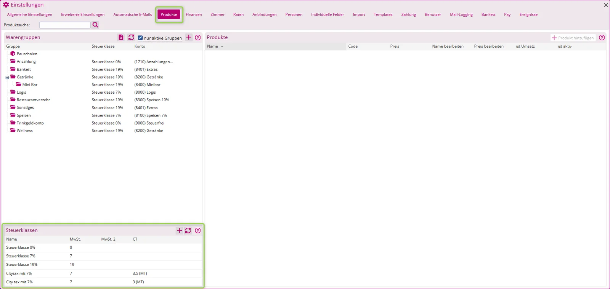Viewport: 610px width, 289px height.
Task: Click '(8300) Speisen 19%' account cell
Action: pyautogui.click(x=152, y=100)
